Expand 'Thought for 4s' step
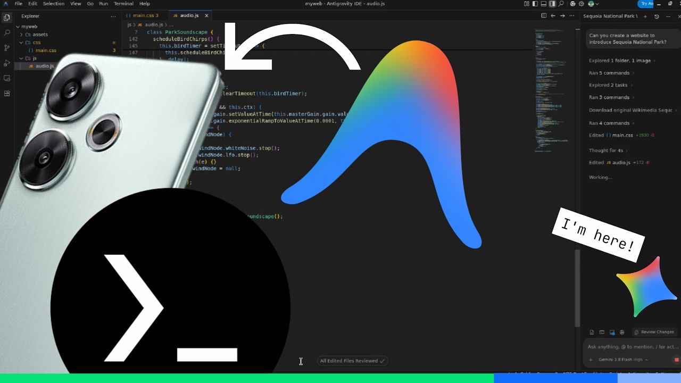The width and height of the screenshot is (681, 383). (x=608, y=151)
